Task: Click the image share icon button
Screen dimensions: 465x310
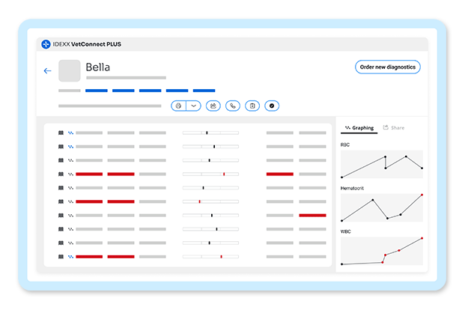Action: (213, 106)
